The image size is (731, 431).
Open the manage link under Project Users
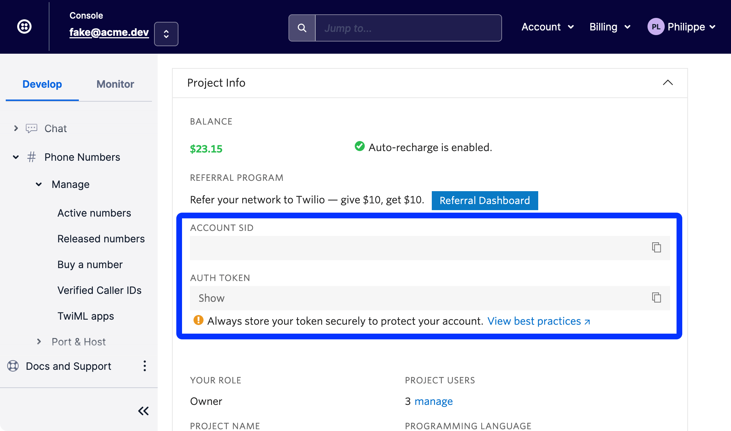434,401
